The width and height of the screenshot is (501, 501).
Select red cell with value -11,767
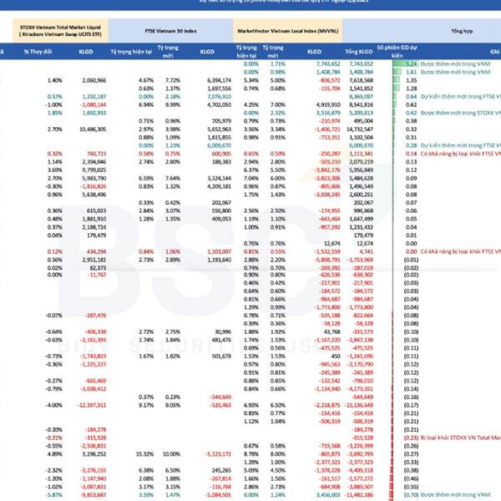coord(97,275)
